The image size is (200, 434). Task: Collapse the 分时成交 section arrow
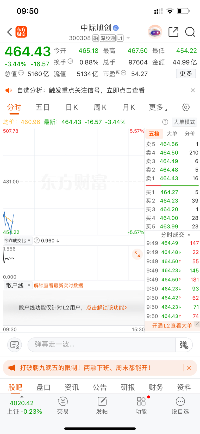tap(189, 235)
